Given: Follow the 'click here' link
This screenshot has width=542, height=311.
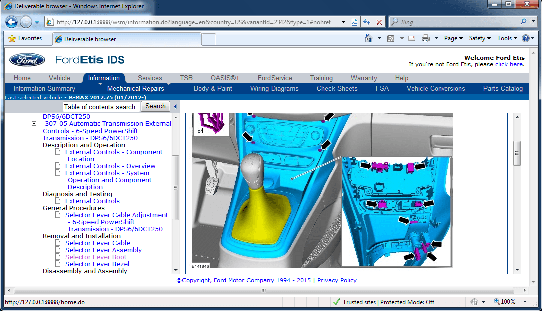Looking at the screenshot, I should coord(509,64).
